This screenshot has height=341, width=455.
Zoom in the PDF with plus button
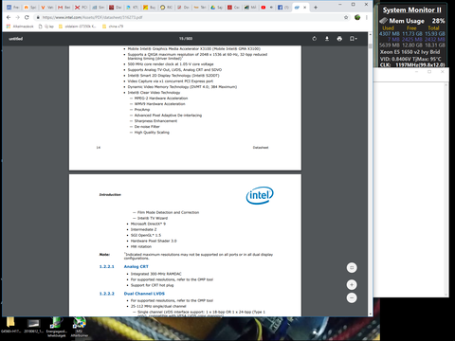click(x=352, y=285)
